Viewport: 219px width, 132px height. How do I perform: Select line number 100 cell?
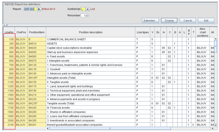pos(9,40)
